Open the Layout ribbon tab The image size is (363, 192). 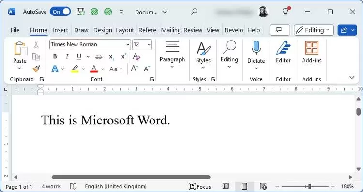(125, 30)
